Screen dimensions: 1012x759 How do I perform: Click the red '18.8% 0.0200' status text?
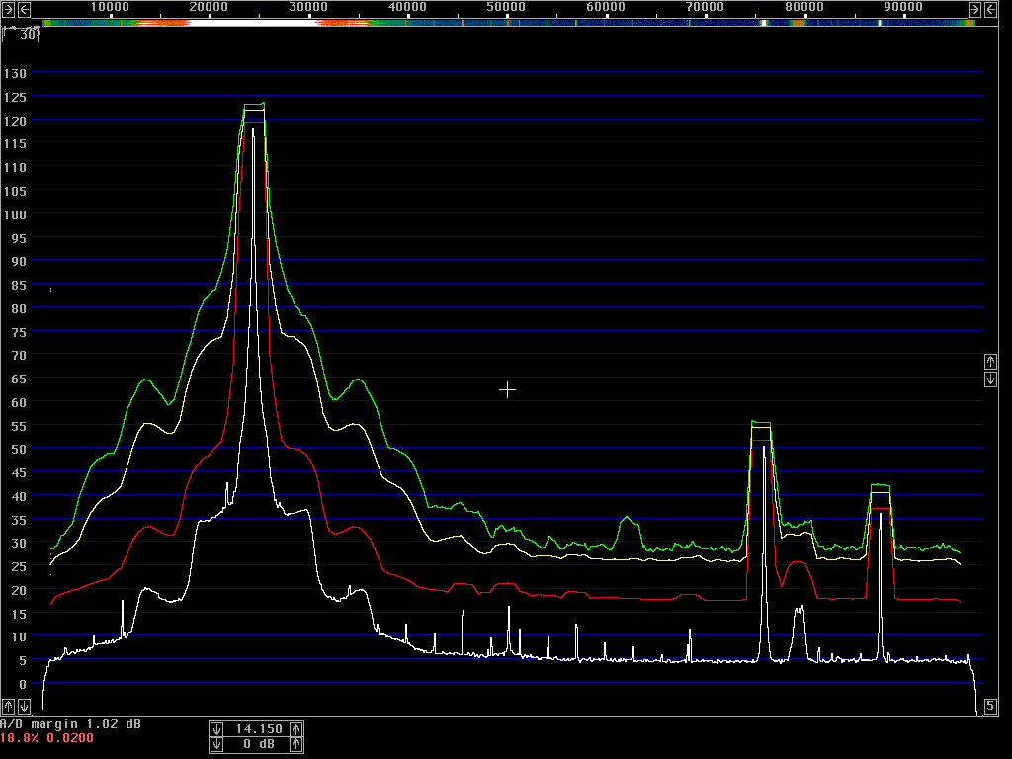pyautogui.click(x=47, y=738)
